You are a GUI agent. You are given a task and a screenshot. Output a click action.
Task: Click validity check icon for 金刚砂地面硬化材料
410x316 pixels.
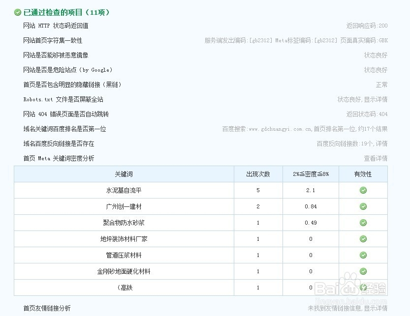point(363,271)
